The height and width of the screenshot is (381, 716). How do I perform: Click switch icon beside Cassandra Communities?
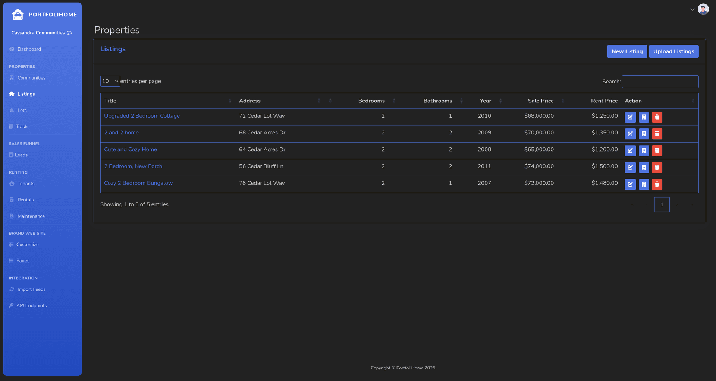pos(69,33)
